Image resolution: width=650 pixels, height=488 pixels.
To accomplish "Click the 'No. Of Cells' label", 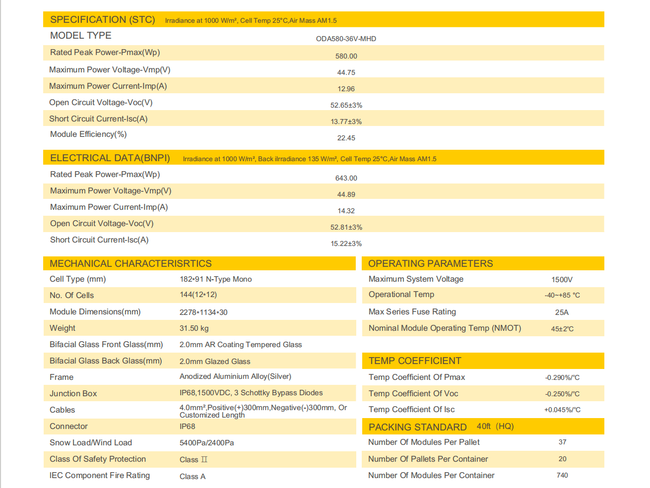I will [71, 296].
